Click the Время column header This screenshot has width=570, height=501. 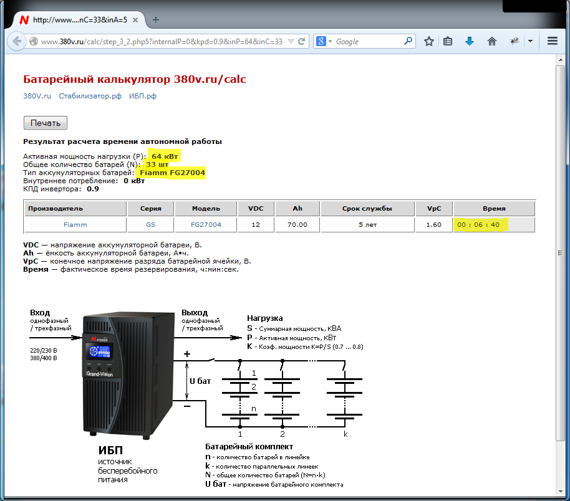[494, 209]
